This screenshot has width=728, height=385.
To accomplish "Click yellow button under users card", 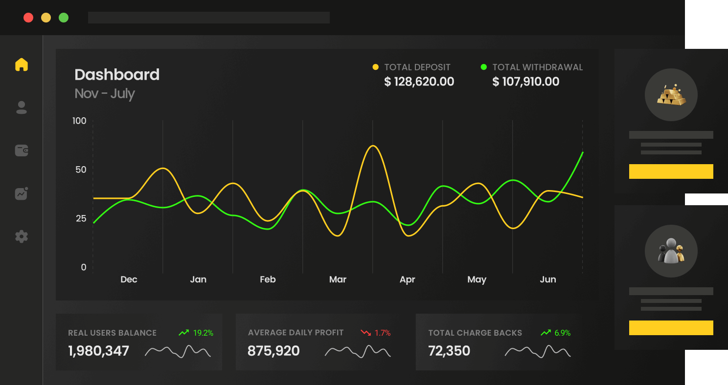I will pyautogui.click(x=671, y=328).
